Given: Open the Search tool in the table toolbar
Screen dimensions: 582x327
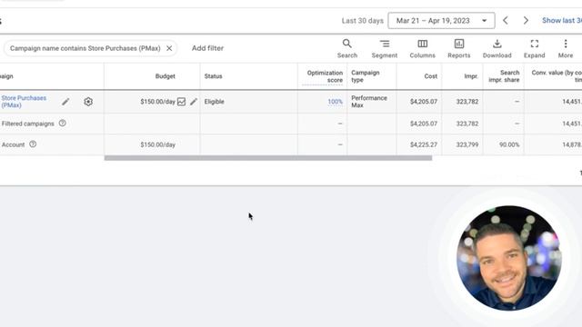Looking at the screenshot, I should tap(347, 48).
